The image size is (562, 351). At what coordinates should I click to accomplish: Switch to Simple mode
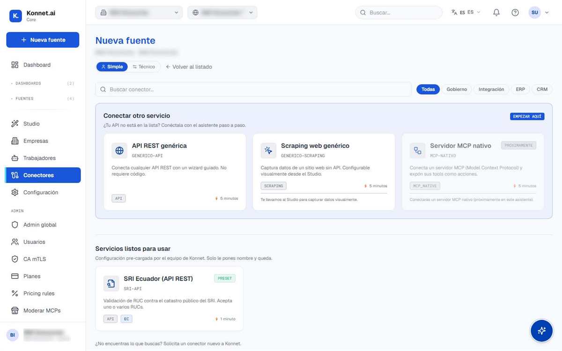click(x=112, y=67)
